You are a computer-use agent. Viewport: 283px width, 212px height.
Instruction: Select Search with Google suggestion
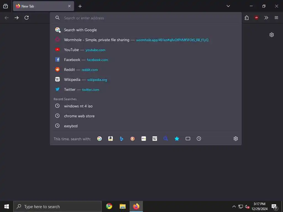coord(146,30)
